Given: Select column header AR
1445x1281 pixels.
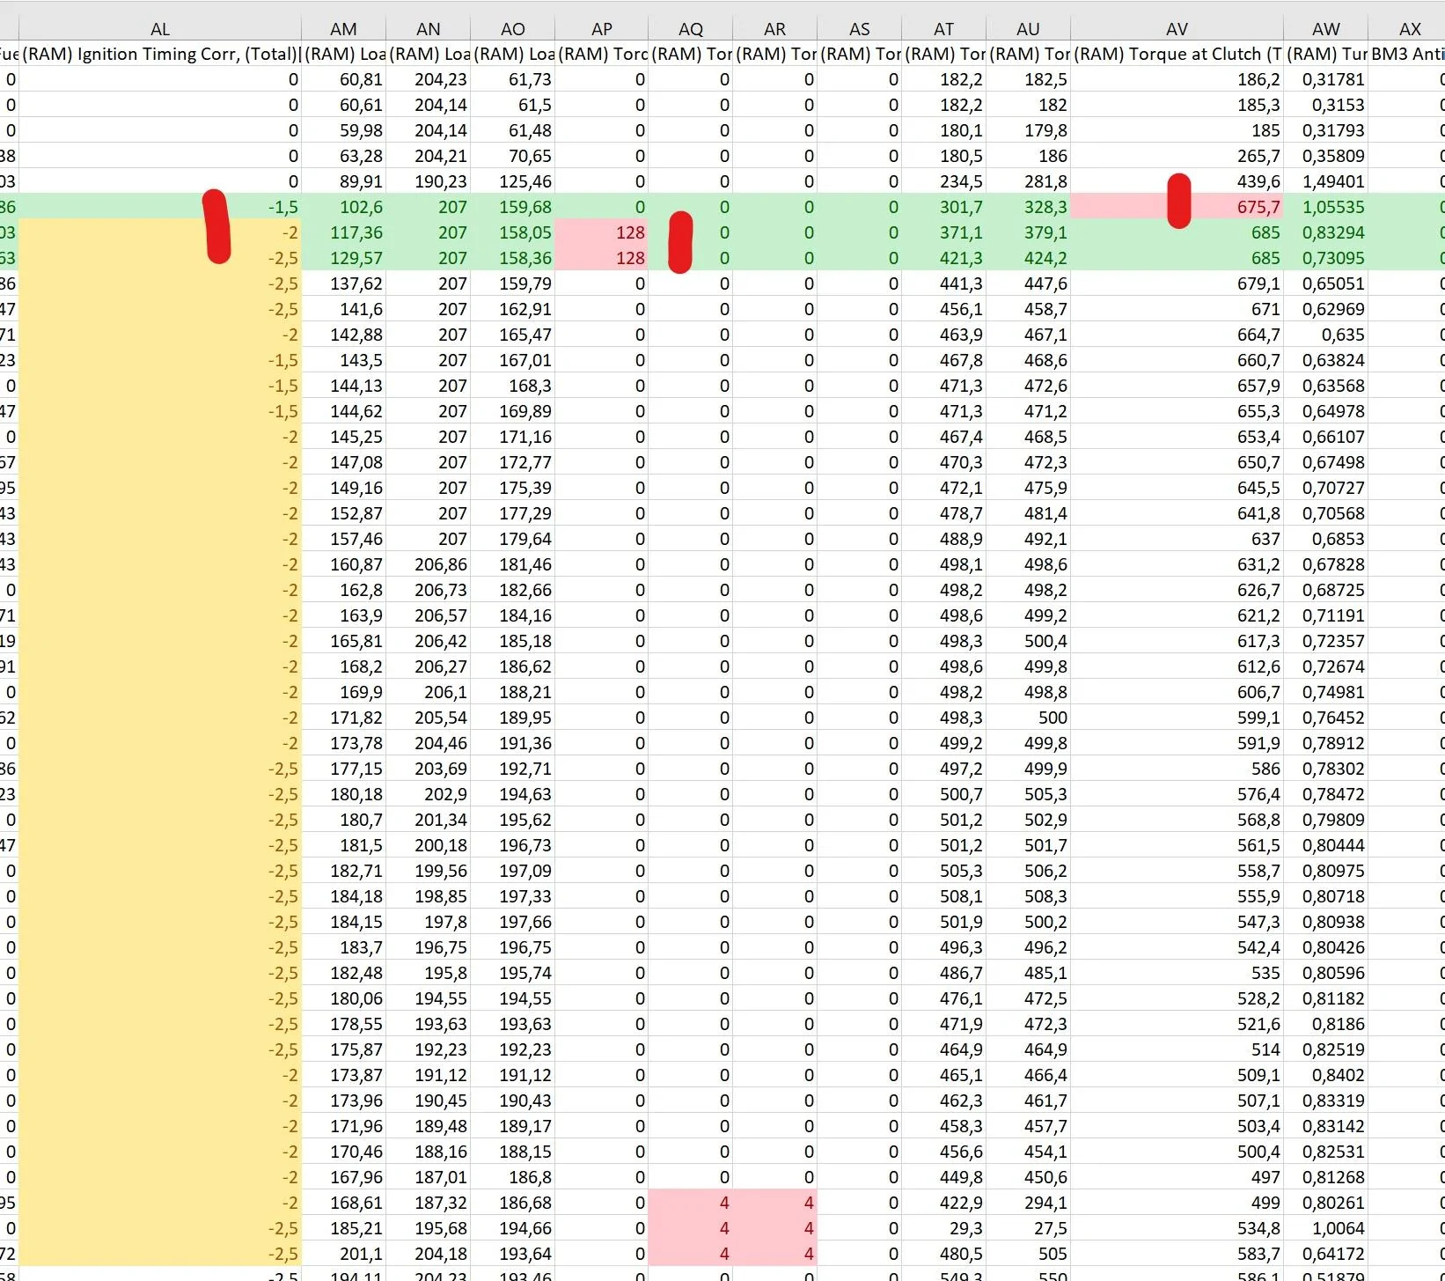Looking at the screenshot, I should point(774,29).
